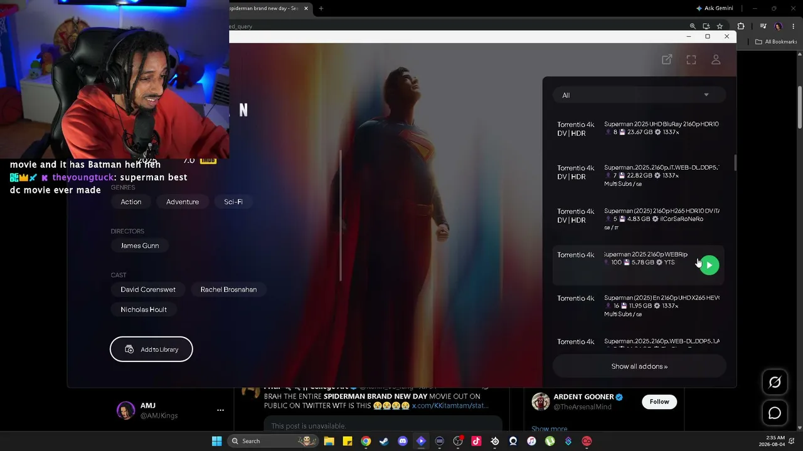The width and height of the screenshot is (803, 451).
Task: Open the Stremio user profile icon
Action: coord(716,60)
